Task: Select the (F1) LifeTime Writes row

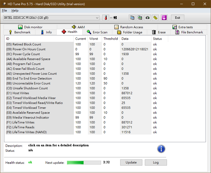Action: [86, 122]
